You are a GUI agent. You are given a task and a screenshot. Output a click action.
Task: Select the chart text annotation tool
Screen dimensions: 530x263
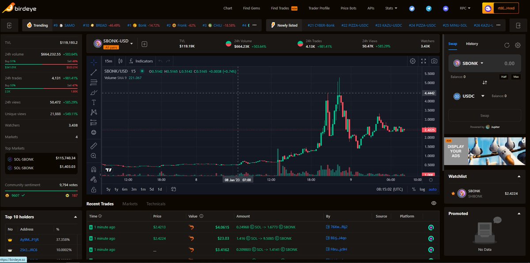click(x=94, y=102)
